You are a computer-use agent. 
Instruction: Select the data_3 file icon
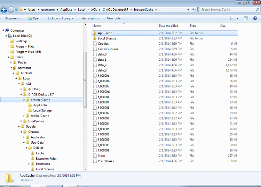click(95, 70)
